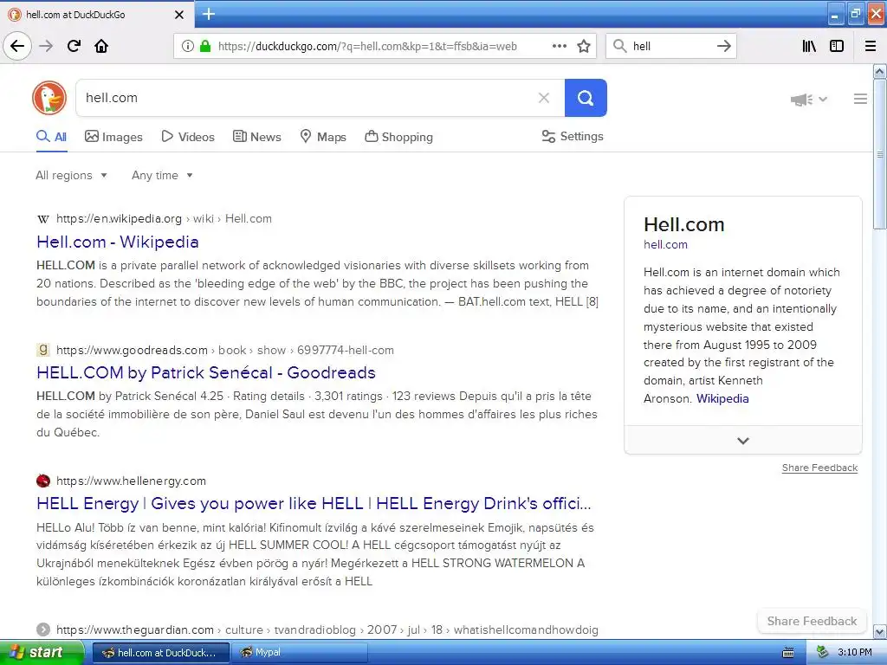Reload the current page
The width and height of the screenshot is (887, 665).
click(x=74, y=46)
